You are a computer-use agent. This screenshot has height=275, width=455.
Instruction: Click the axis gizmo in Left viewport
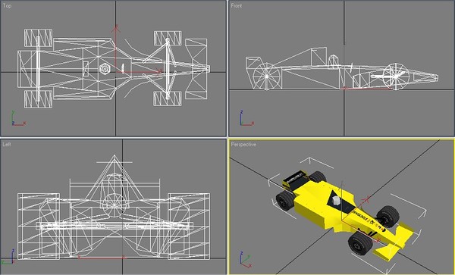8,257
